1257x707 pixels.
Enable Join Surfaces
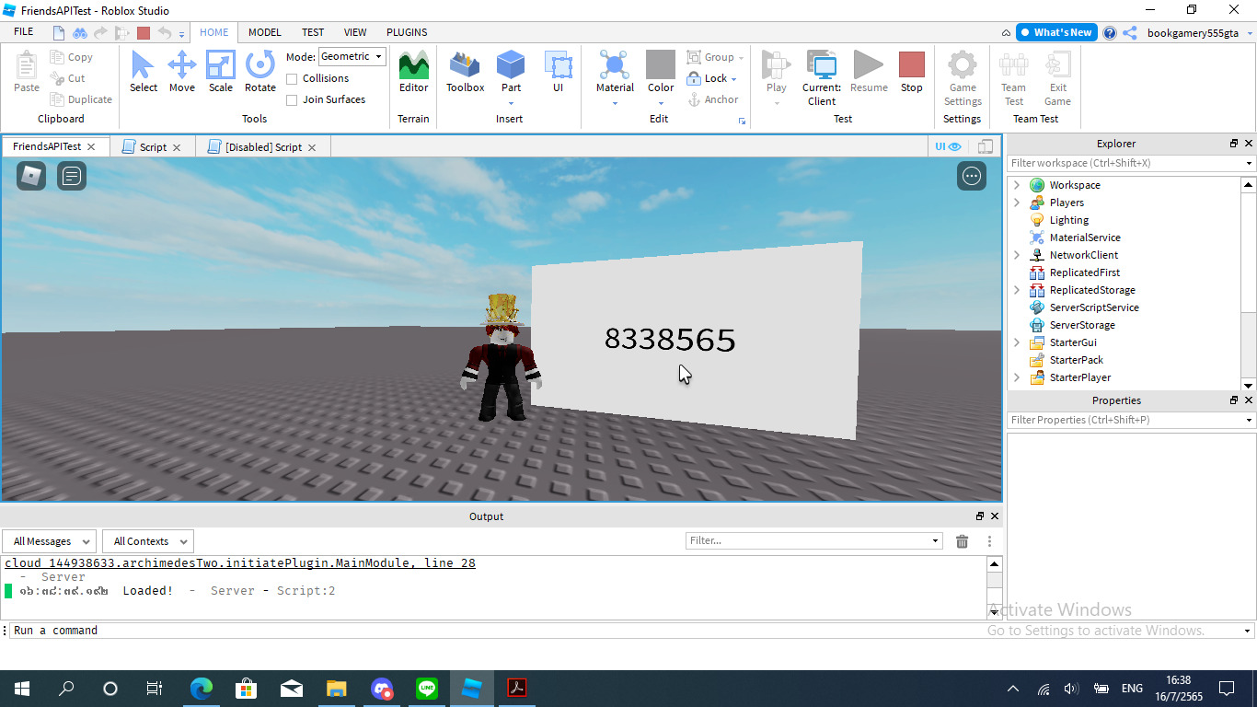292,99
